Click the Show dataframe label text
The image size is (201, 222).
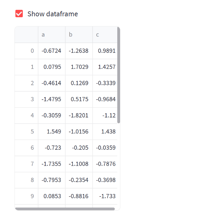point(53,14)
